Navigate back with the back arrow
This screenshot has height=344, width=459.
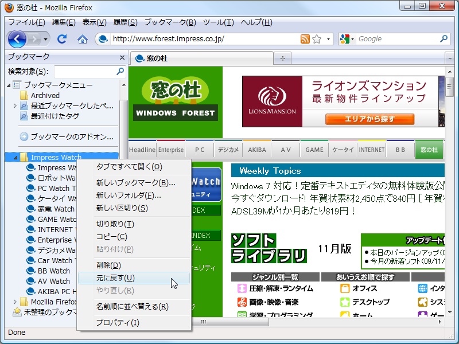coord(18,40)
